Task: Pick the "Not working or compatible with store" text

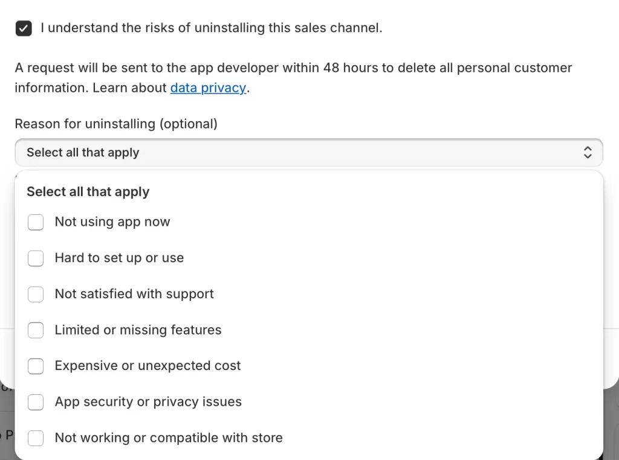Action: pos(169,438)
